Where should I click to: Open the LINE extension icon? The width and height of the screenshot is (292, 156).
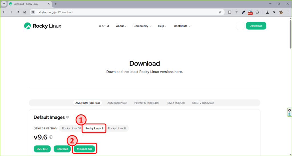[x=230, y=12]
